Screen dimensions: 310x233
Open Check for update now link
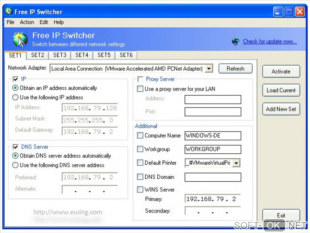click(x=270, y=42)
